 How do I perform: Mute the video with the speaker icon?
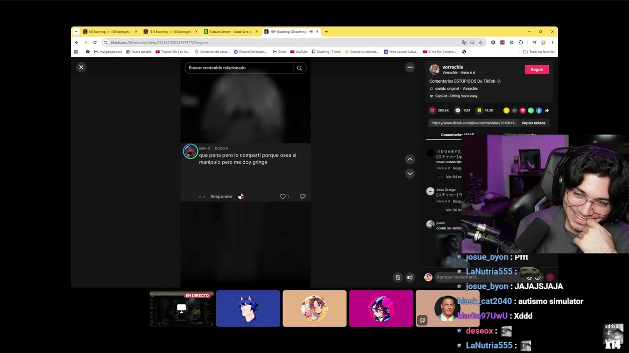410,277
